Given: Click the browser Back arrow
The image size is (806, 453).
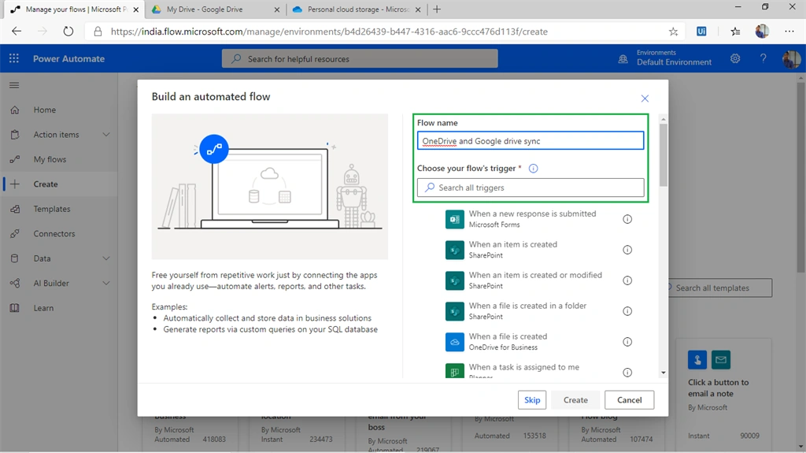Looking at the screenshot, I should (x=17, y=32).
